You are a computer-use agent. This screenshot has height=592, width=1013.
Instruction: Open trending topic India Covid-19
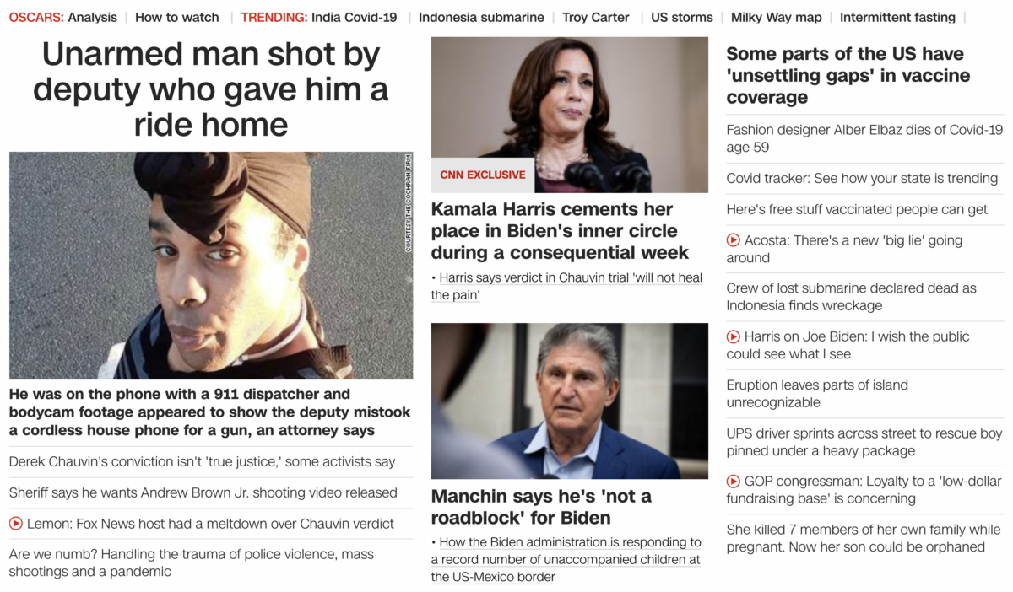pyautogui.click(x=354, y=17)
